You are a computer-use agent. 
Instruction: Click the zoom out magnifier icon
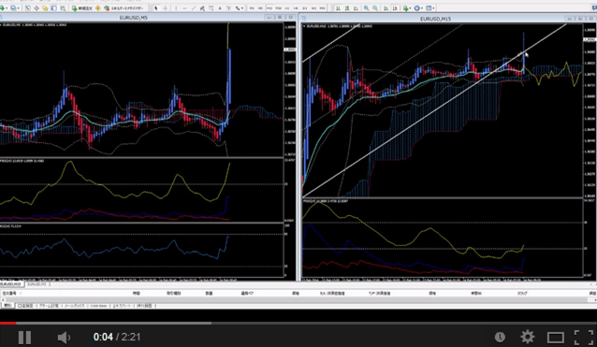tap(375, 8)
